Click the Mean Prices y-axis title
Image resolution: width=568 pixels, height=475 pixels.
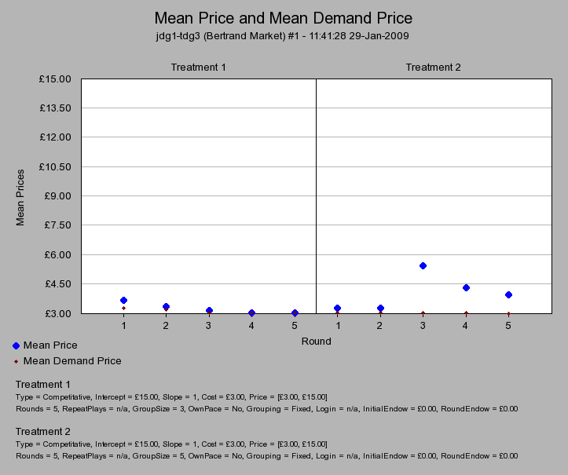coord(21,196)
